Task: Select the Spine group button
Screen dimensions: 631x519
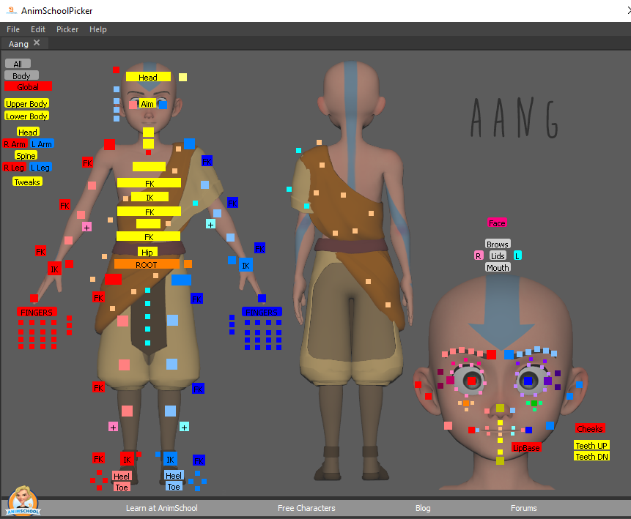Action: coord(26,155)
